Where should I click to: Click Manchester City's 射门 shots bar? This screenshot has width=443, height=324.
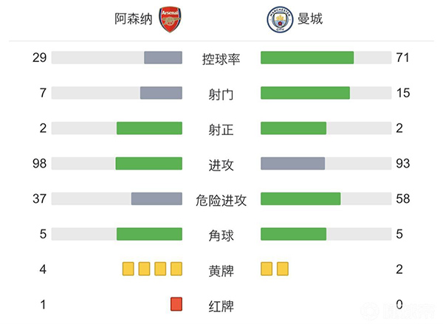pos(305,93)
